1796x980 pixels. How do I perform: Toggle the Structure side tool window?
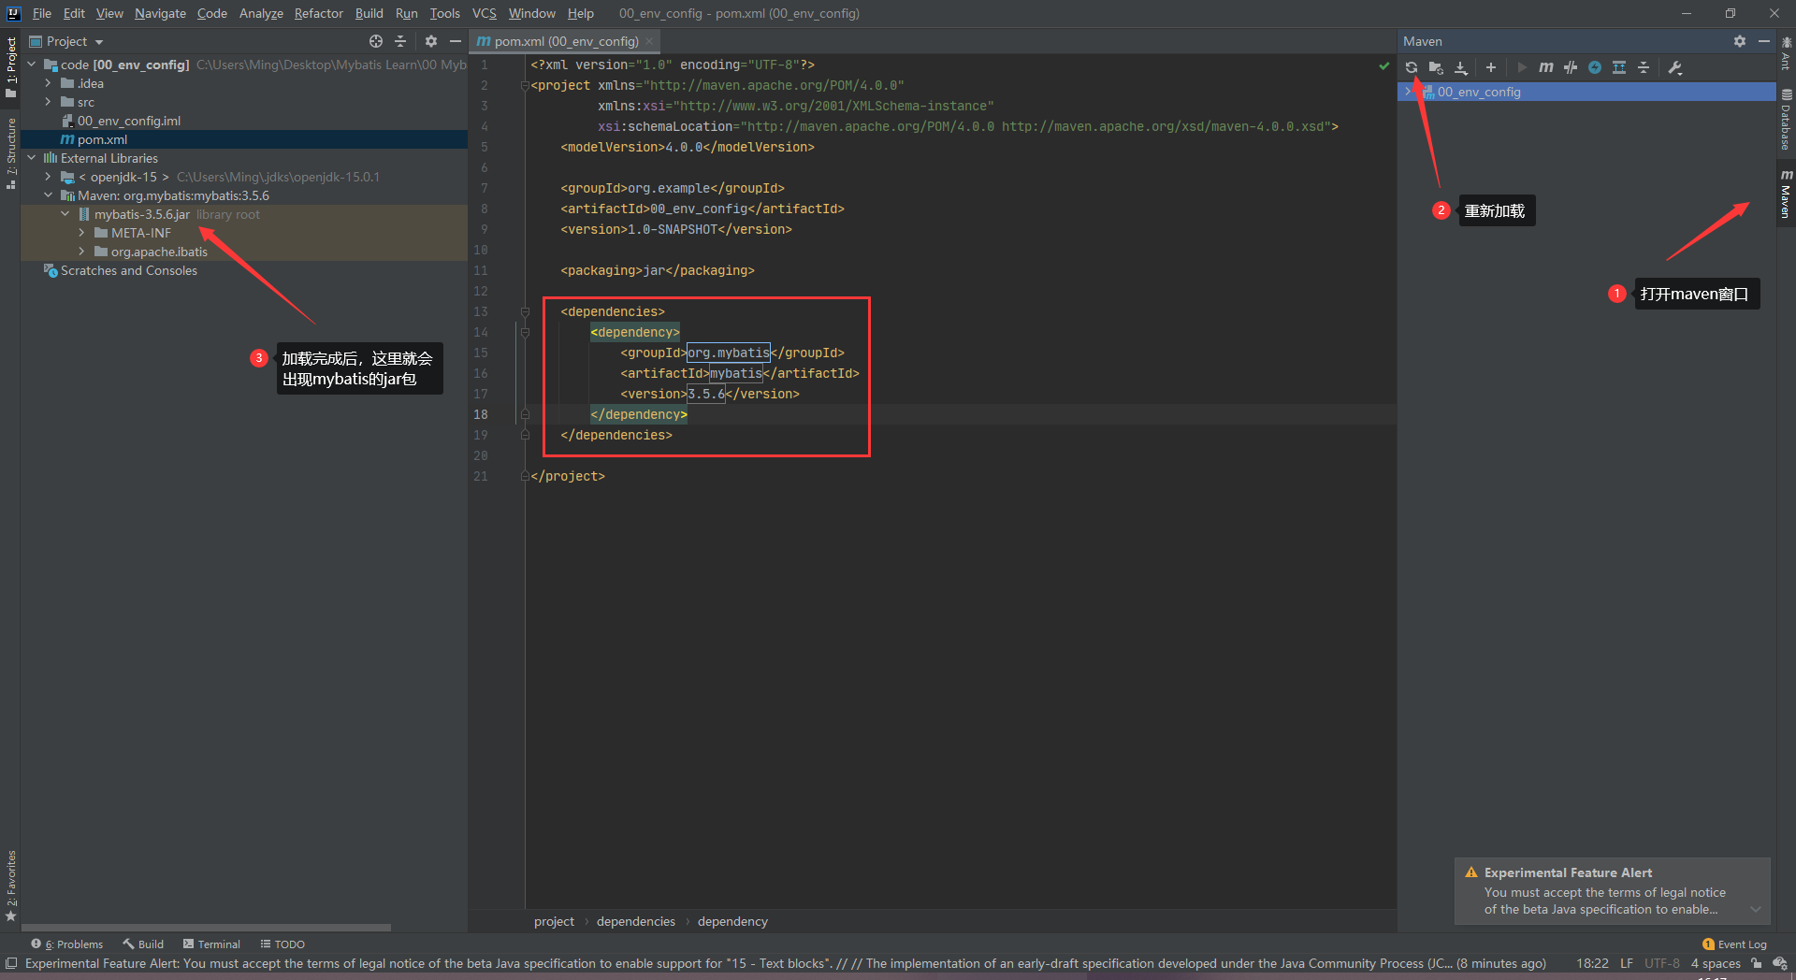click(x=10, y=153)
